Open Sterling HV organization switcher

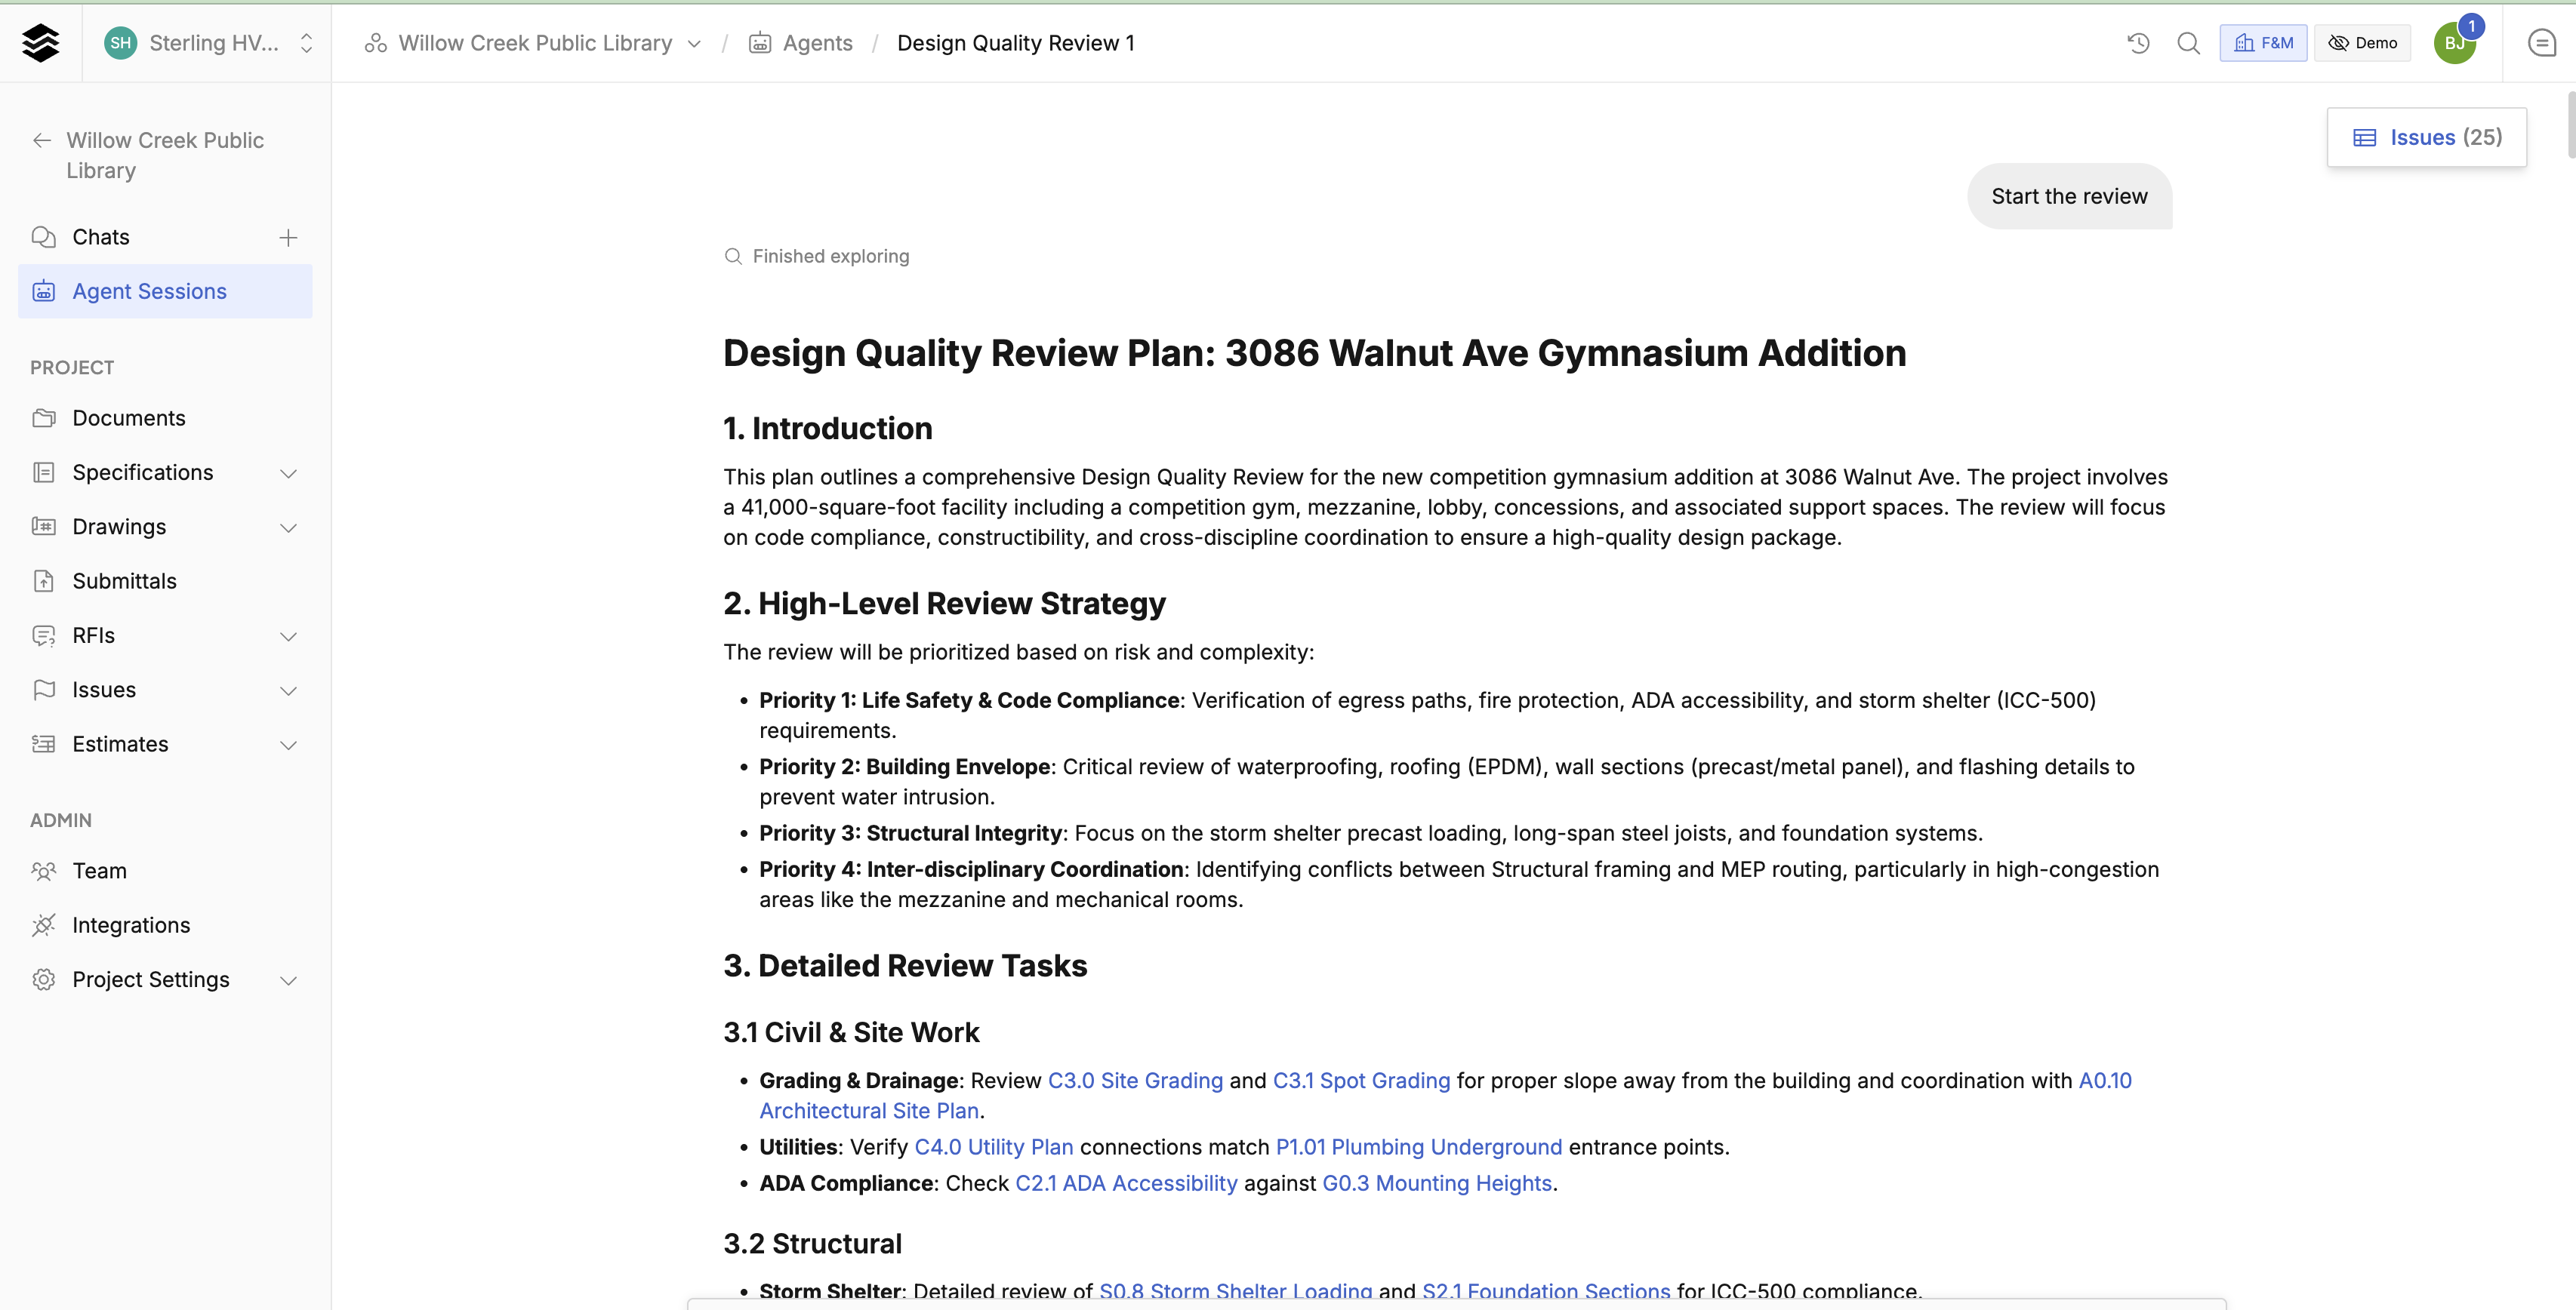(x=209, y=43)
